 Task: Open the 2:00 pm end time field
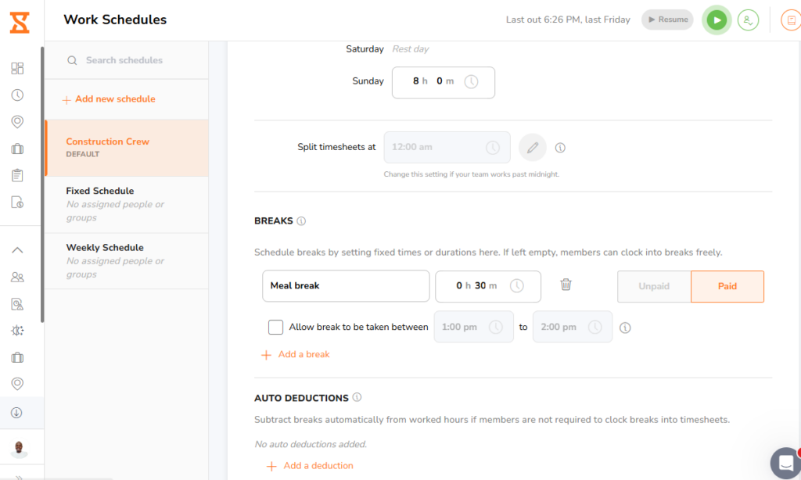(572, 327)
